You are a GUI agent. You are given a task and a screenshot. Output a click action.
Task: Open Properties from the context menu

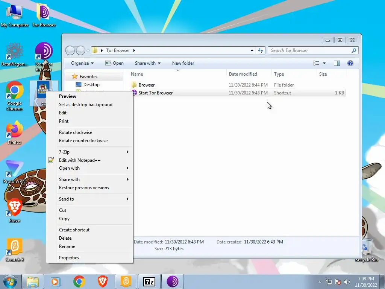point(89,258)
